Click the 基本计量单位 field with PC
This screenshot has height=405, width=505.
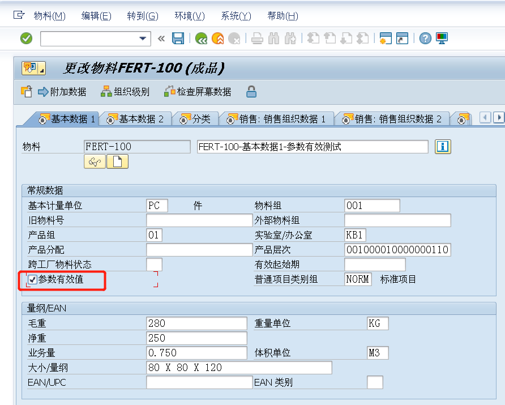(x=157, y=206)
